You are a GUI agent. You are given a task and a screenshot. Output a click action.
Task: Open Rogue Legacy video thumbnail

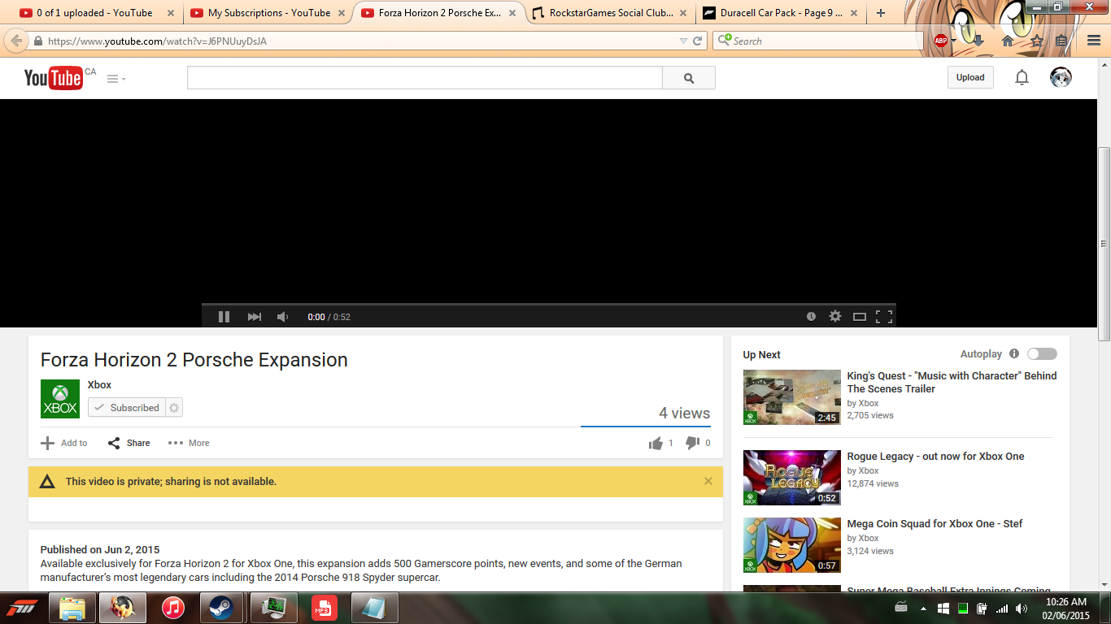tap(791, 478)
